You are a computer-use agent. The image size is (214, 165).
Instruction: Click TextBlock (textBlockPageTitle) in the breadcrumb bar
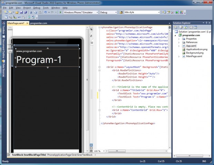29,155
